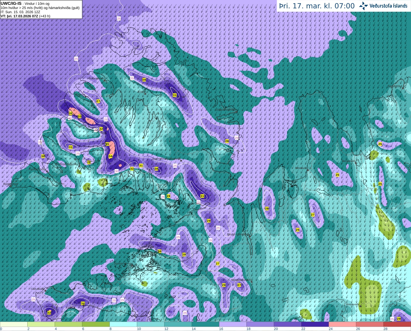Click the yellow '25' marker southeast of Blönduós
Viewport: 411px width, 331px height.
337,175
